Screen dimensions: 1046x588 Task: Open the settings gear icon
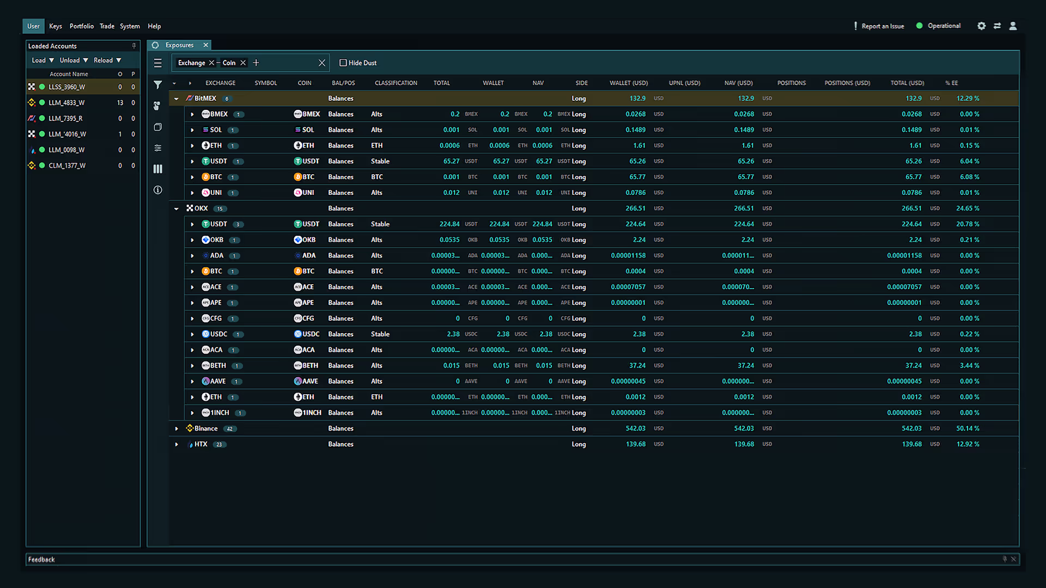tap(981, 26)
